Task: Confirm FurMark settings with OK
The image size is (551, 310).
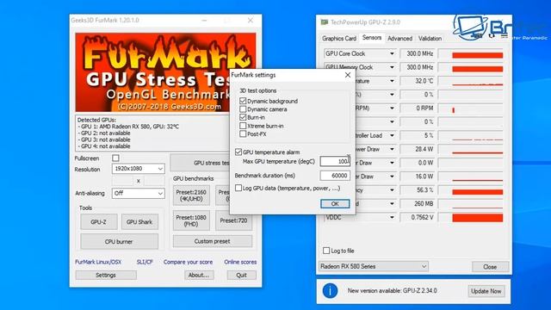Action: [x=335, y=204]
